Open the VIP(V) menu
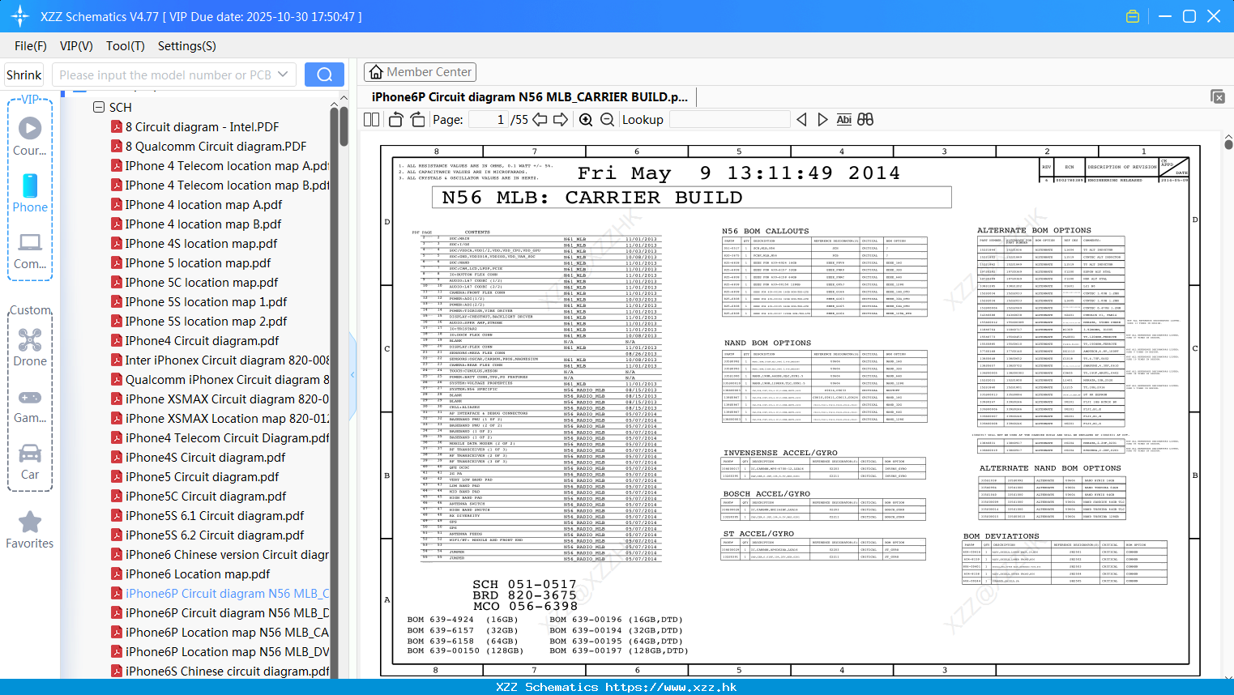The height and width of the screenshot is (695, 1234). pyautogui.click(x=76, y=46)
